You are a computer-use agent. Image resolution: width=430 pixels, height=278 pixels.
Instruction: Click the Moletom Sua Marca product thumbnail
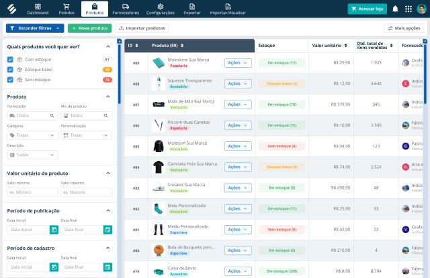tap(159, 146)
